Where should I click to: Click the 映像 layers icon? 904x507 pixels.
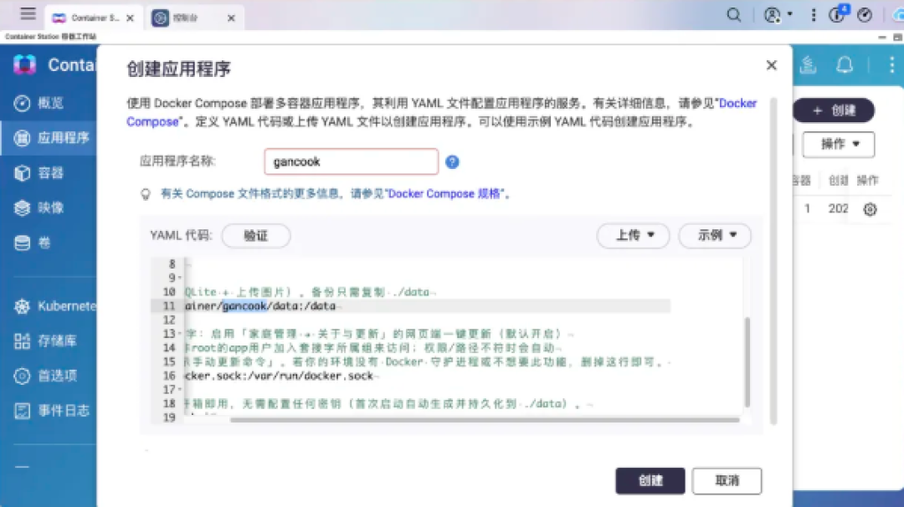pos(22,208)
